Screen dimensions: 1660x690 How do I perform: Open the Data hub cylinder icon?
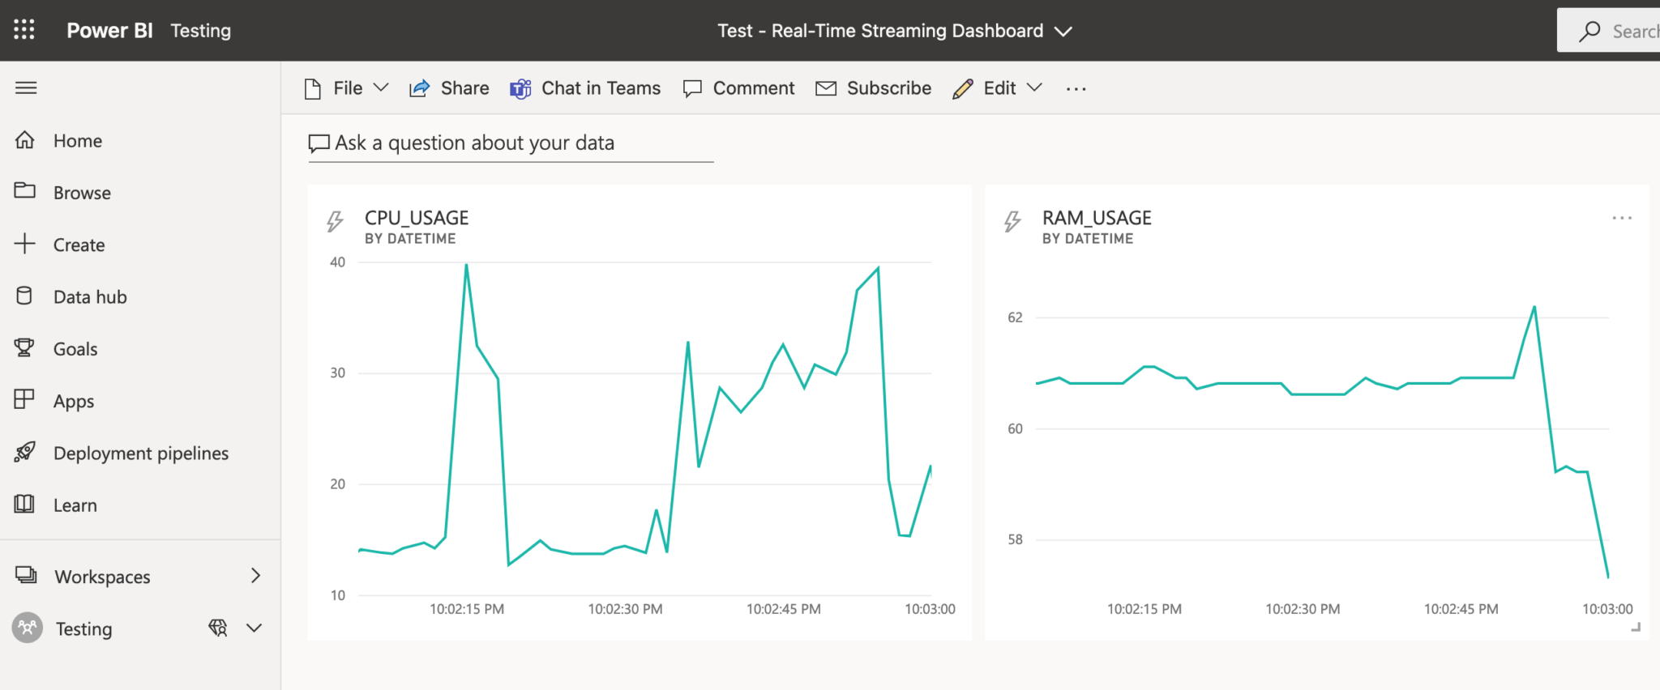[25, 296]
